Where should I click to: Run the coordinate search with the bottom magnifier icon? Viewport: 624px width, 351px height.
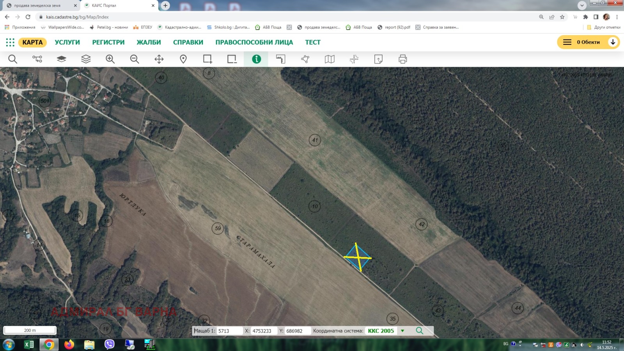[x=420, y=330]
